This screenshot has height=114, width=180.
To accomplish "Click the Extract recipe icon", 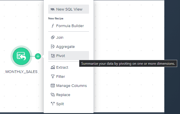I will [53, 68].
